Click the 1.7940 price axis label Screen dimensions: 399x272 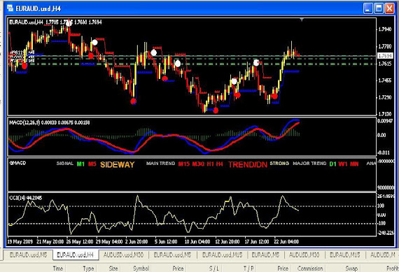(x=385, y=29)
